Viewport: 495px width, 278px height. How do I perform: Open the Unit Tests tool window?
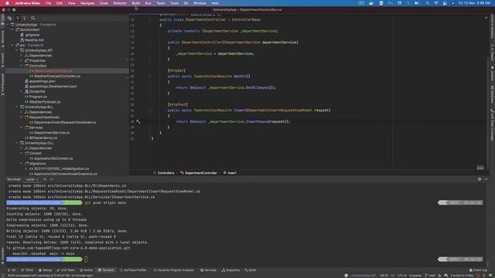tap(66, 270)
